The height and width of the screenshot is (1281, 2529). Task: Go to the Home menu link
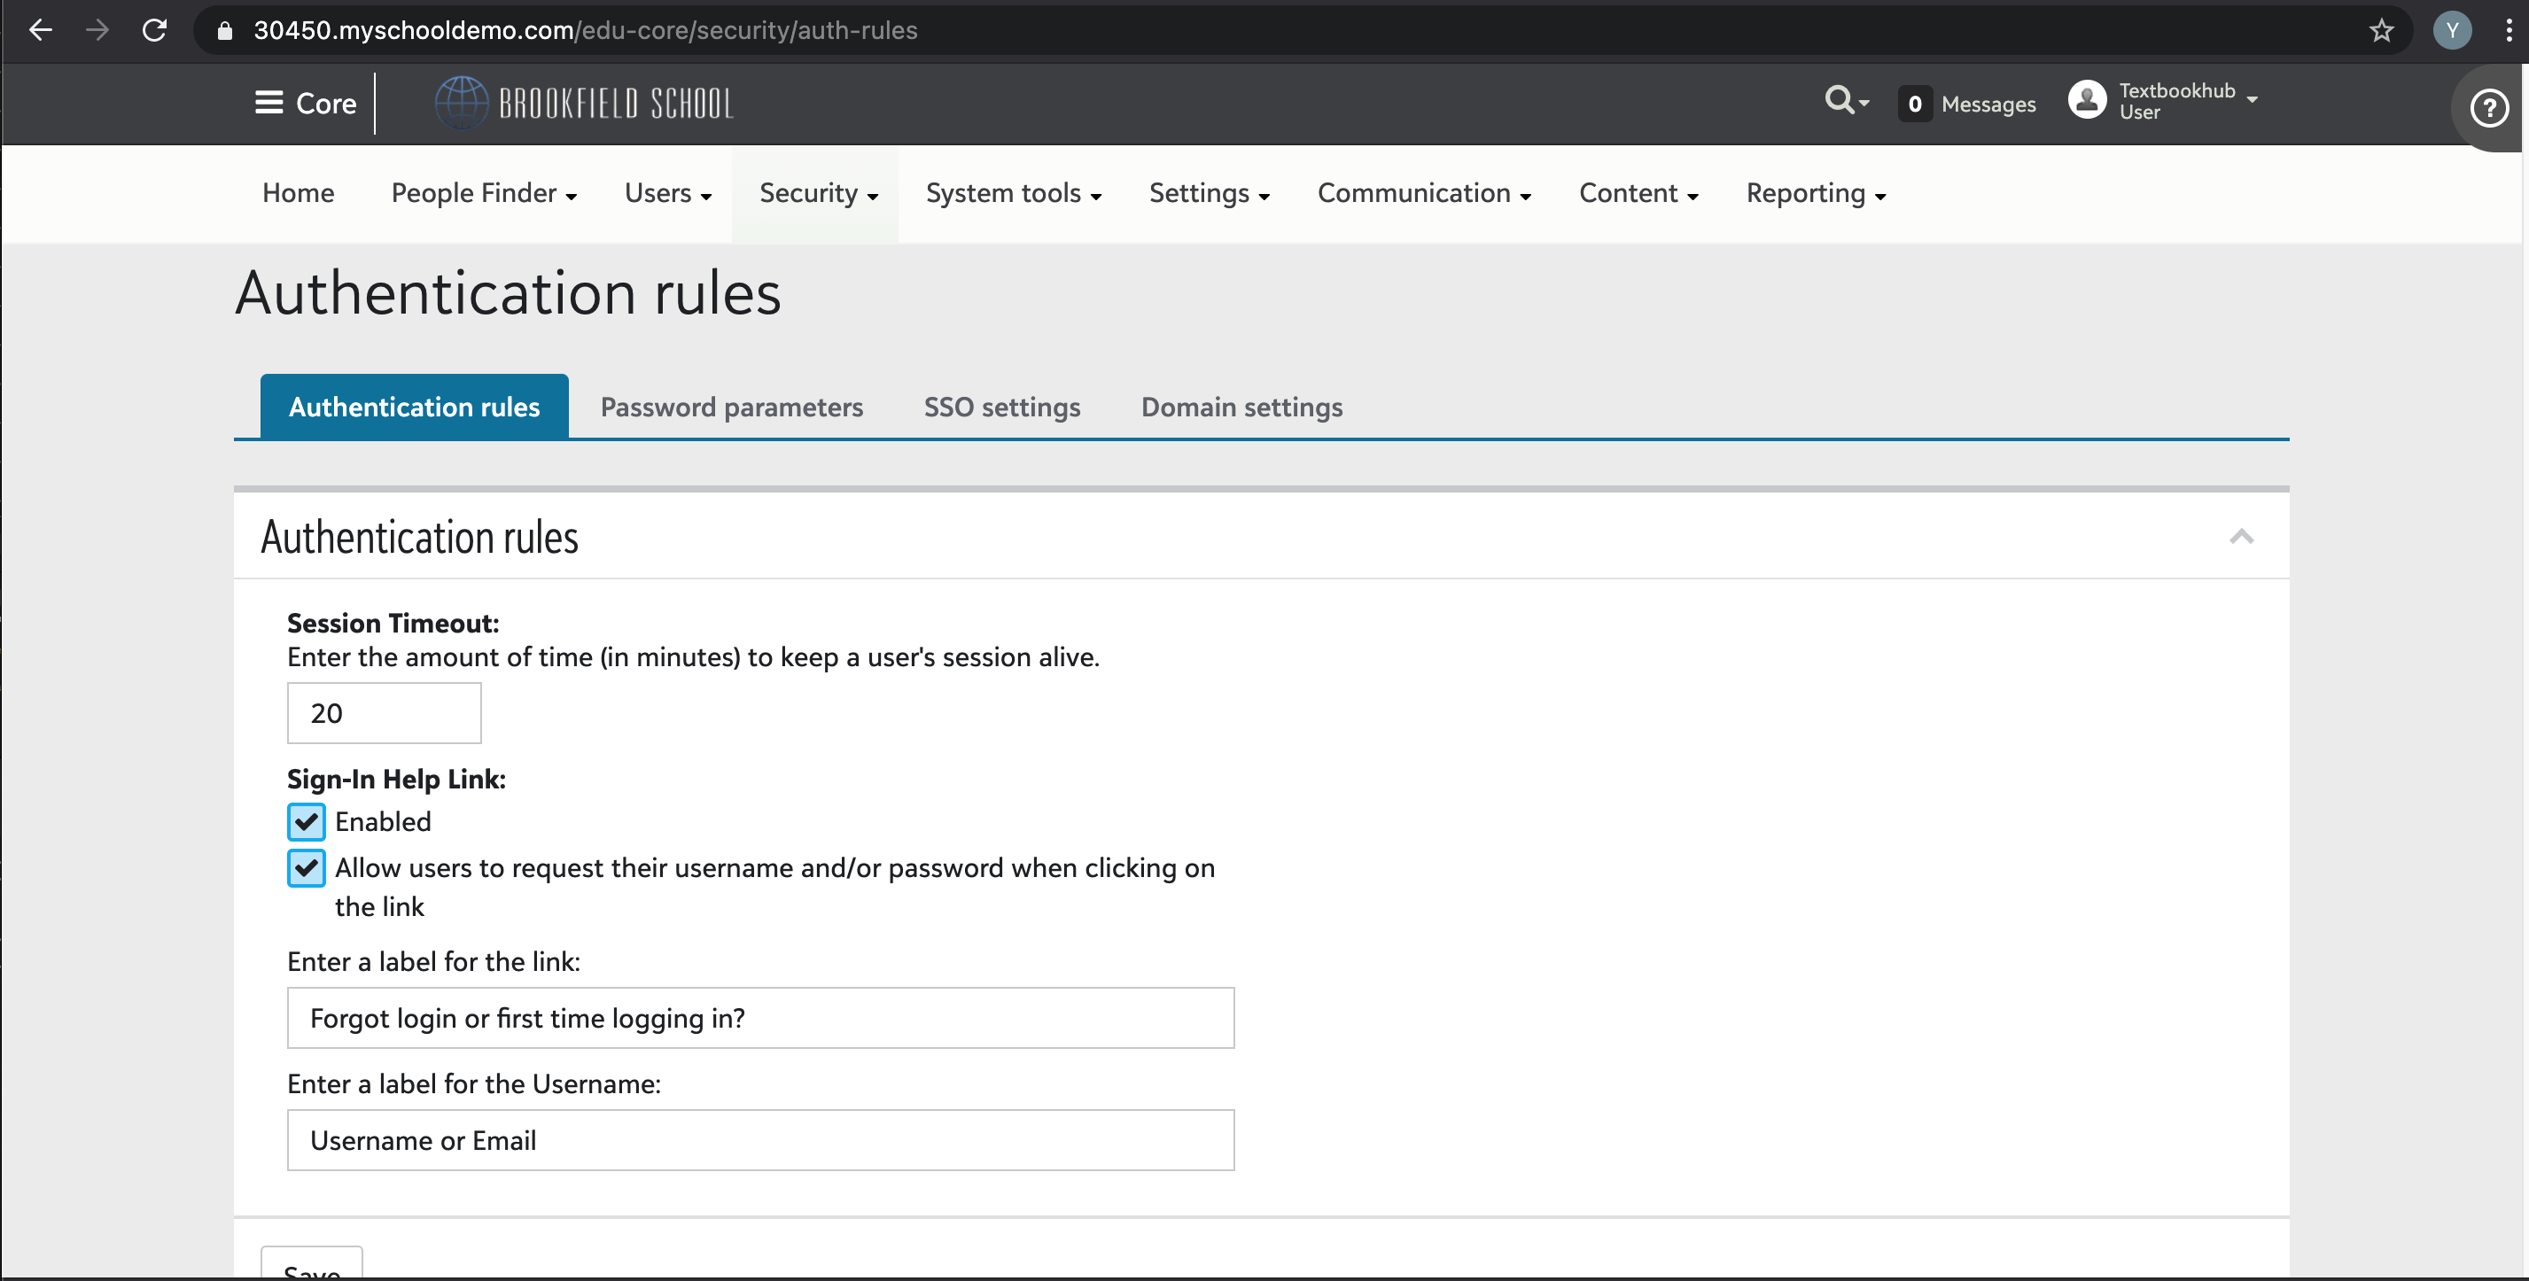click(299, 193)
